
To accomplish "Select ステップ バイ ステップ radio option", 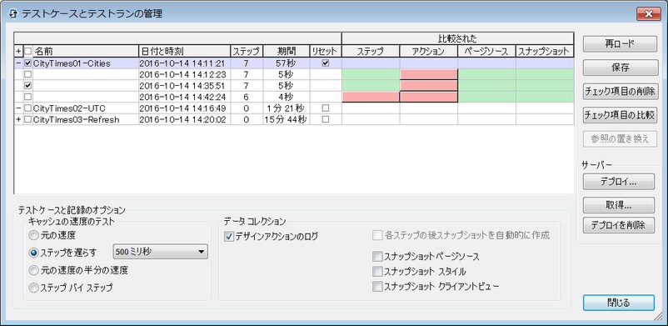I will [x=33, y=288].
